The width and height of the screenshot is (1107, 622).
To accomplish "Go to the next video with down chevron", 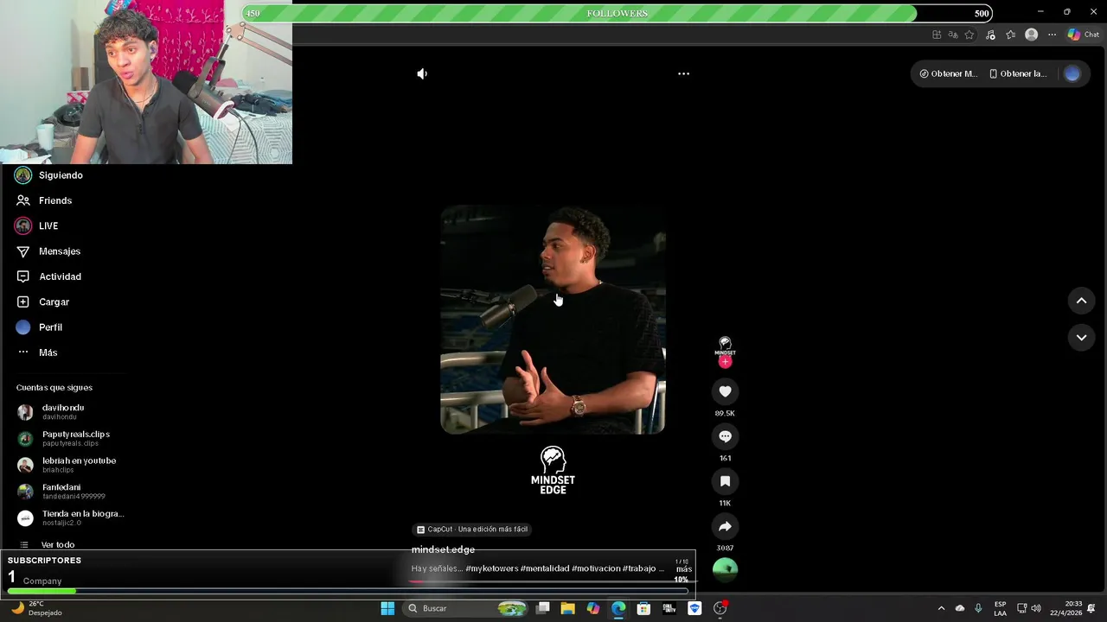I will click(1081, 338).
